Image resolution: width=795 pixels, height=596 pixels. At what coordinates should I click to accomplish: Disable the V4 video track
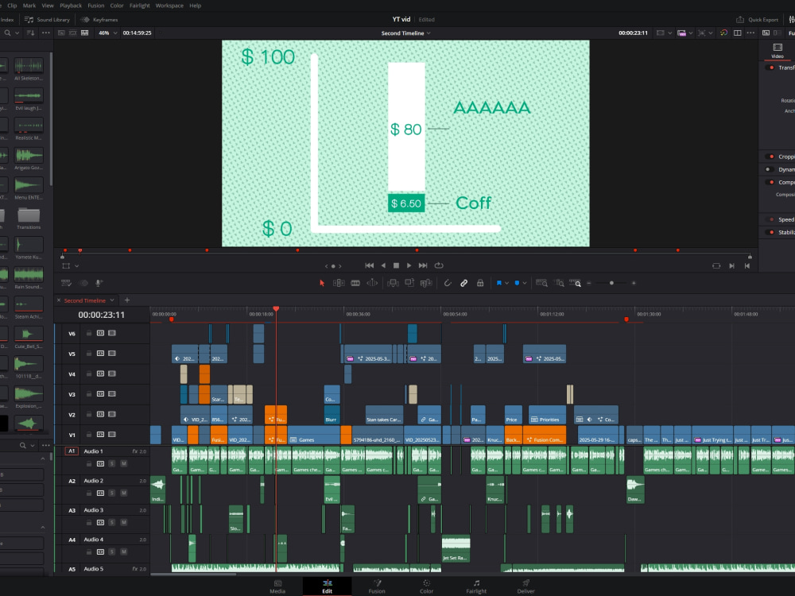pyautogui.click(x=112, y=374)
